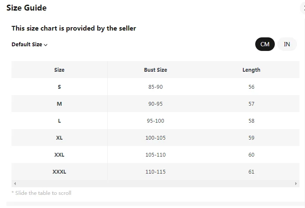This screenshot has height=208, width=305.
Task: Click the 85-90 bust size cell
Action: [155, 87]
